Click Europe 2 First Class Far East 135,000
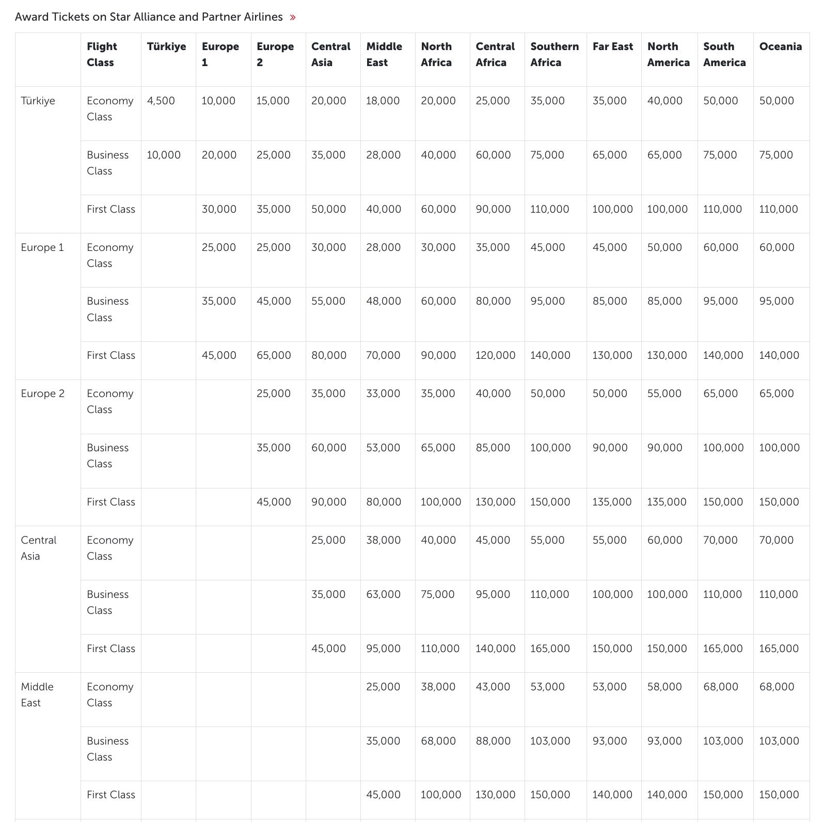This screenshot has width=823, height=822. tap(611, 502)
